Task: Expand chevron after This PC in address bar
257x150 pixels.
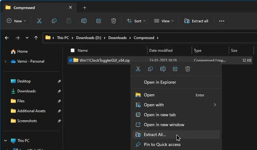Action: pyautogui.click(x=72, y=38)
